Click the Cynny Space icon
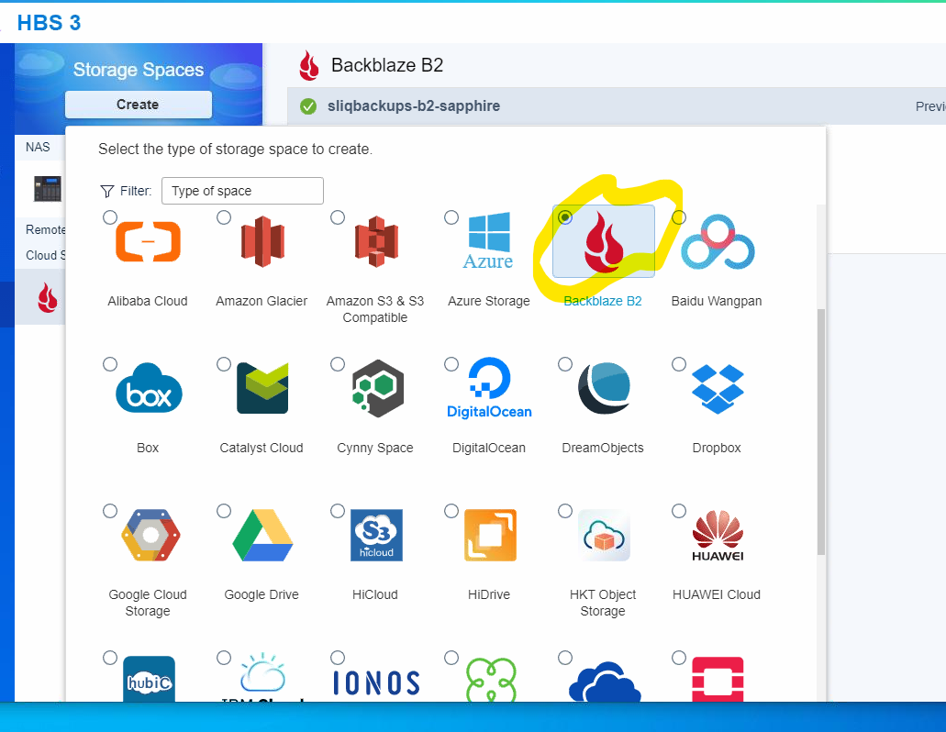Screen dimensions: 946x732 (x=378, y=388)
